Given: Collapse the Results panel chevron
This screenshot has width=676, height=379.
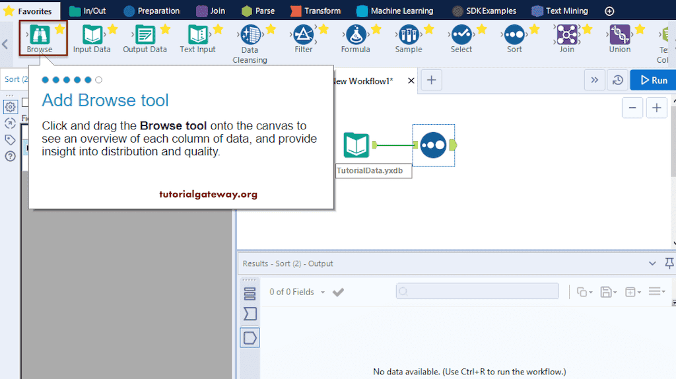Looking at the screenshot, I should [652, 263].
